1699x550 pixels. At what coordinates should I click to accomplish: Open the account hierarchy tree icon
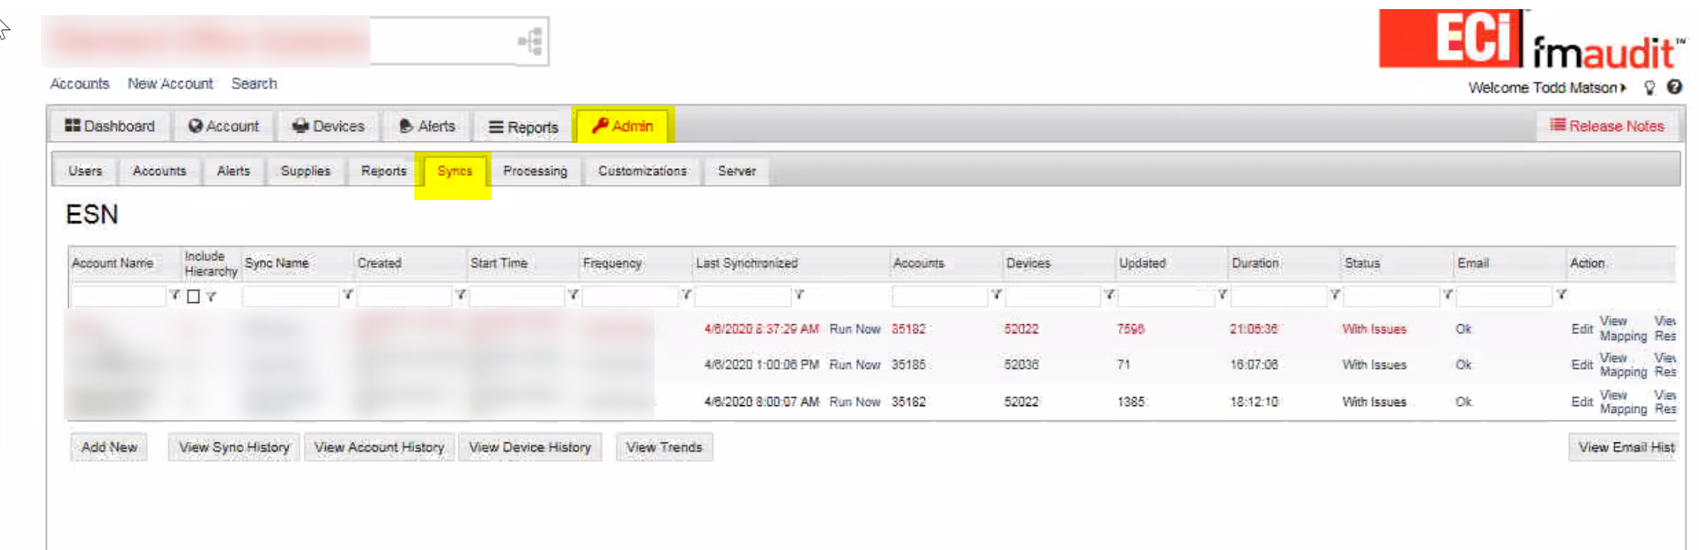click(532, 41)
